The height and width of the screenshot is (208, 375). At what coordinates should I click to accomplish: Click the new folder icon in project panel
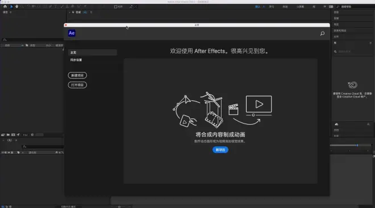coord(8,135)
